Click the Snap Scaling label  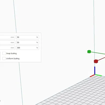pyautogui.click(x=11, y=53)
